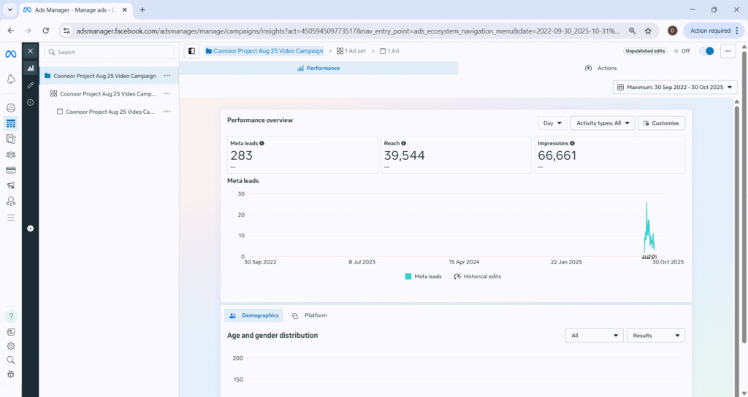Open the notifications bell icon

11,79
